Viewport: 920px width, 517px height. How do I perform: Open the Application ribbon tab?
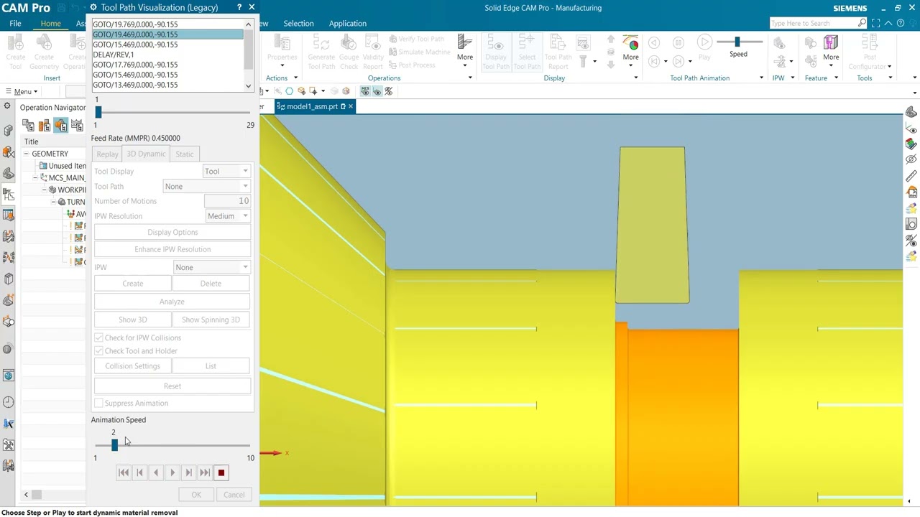[x=348, y=24]
